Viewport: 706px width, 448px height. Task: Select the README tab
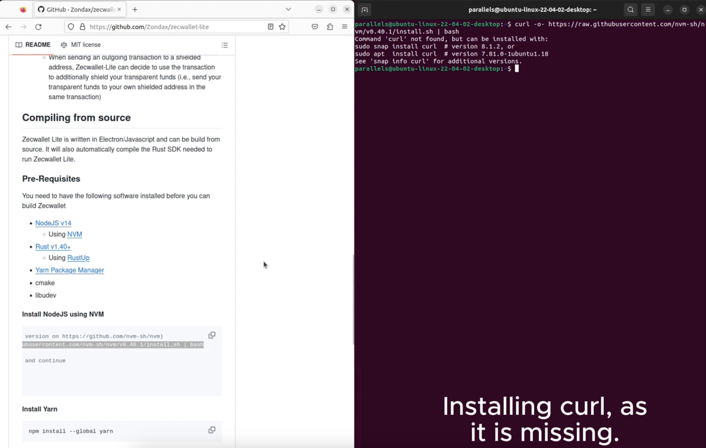[x=33, y=45]
